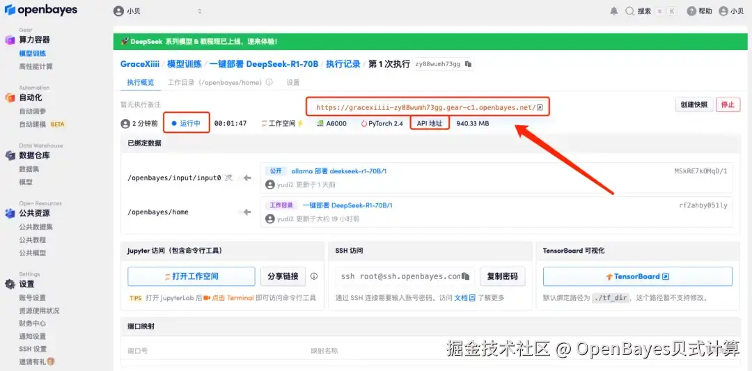Click the 邀请有礼 gift icon
The height and width of the screenshot is (371, 752).
click(50, 362)
